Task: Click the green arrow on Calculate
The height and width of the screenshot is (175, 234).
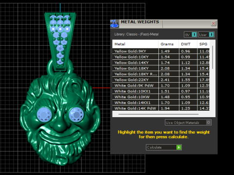Action: tap(179, 147)
